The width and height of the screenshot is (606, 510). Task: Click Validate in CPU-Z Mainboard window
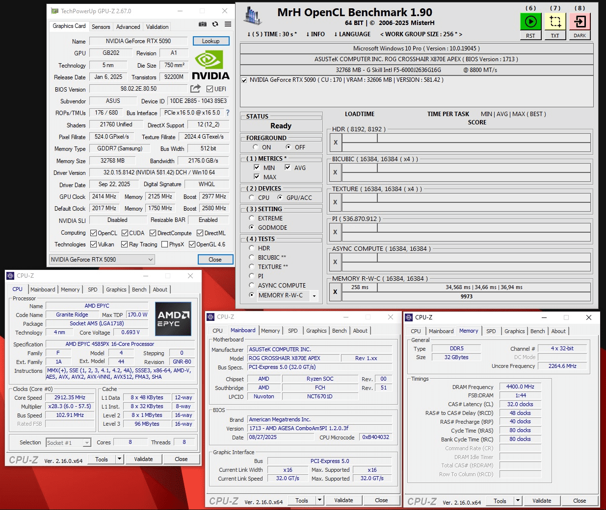click(x=344, y=500)
